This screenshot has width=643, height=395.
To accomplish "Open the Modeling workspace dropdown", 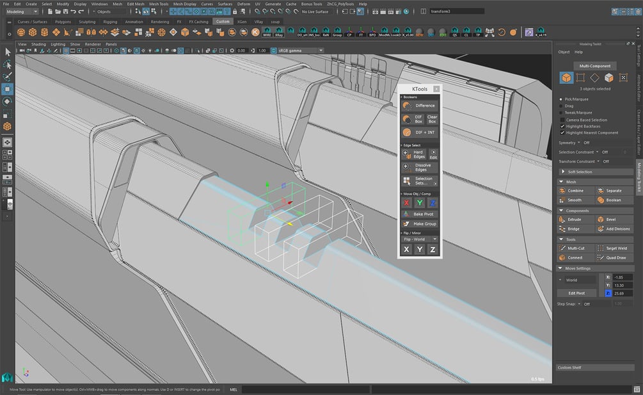I will [x=22, y=12].
